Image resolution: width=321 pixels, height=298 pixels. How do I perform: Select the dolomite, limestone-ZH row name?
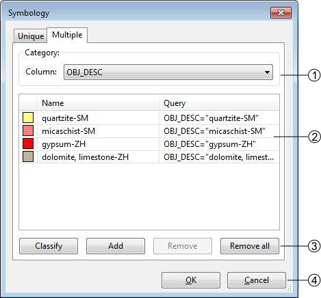point(86,157)
